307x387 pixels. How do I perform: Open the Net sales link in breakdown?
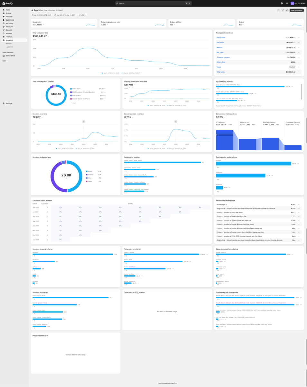tap(220, 52)
